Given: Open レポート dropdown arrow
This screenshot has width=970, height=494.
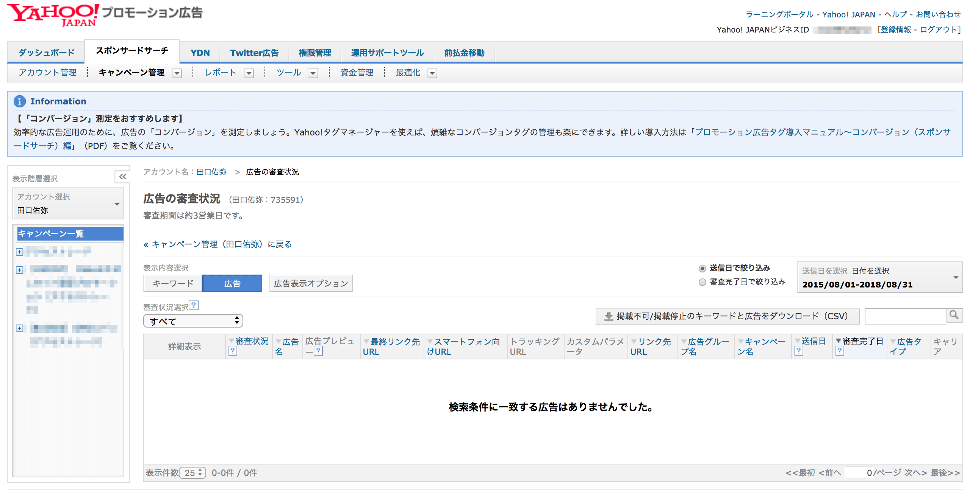Looking at the screenshot, I should coord(249,73).
